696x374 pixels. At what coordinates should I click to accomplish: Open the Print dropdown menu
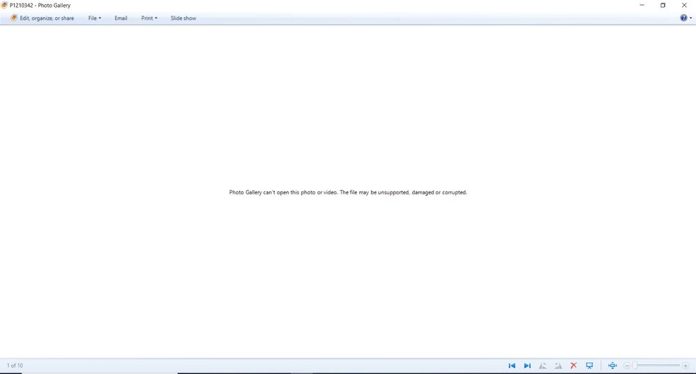(149, 18)
